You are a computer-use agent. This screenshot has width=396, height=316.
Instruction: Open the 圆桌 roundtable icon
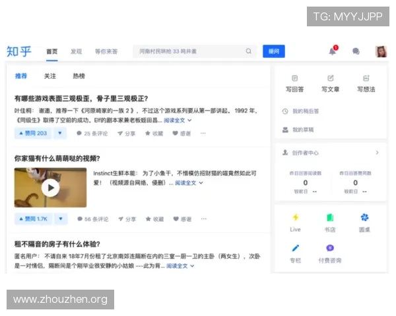(364, 217)
